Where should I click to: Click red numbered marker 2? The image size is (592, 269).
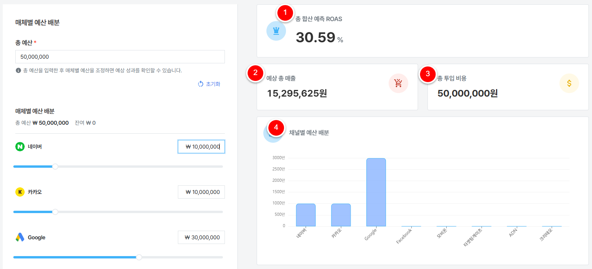(255, 72)
